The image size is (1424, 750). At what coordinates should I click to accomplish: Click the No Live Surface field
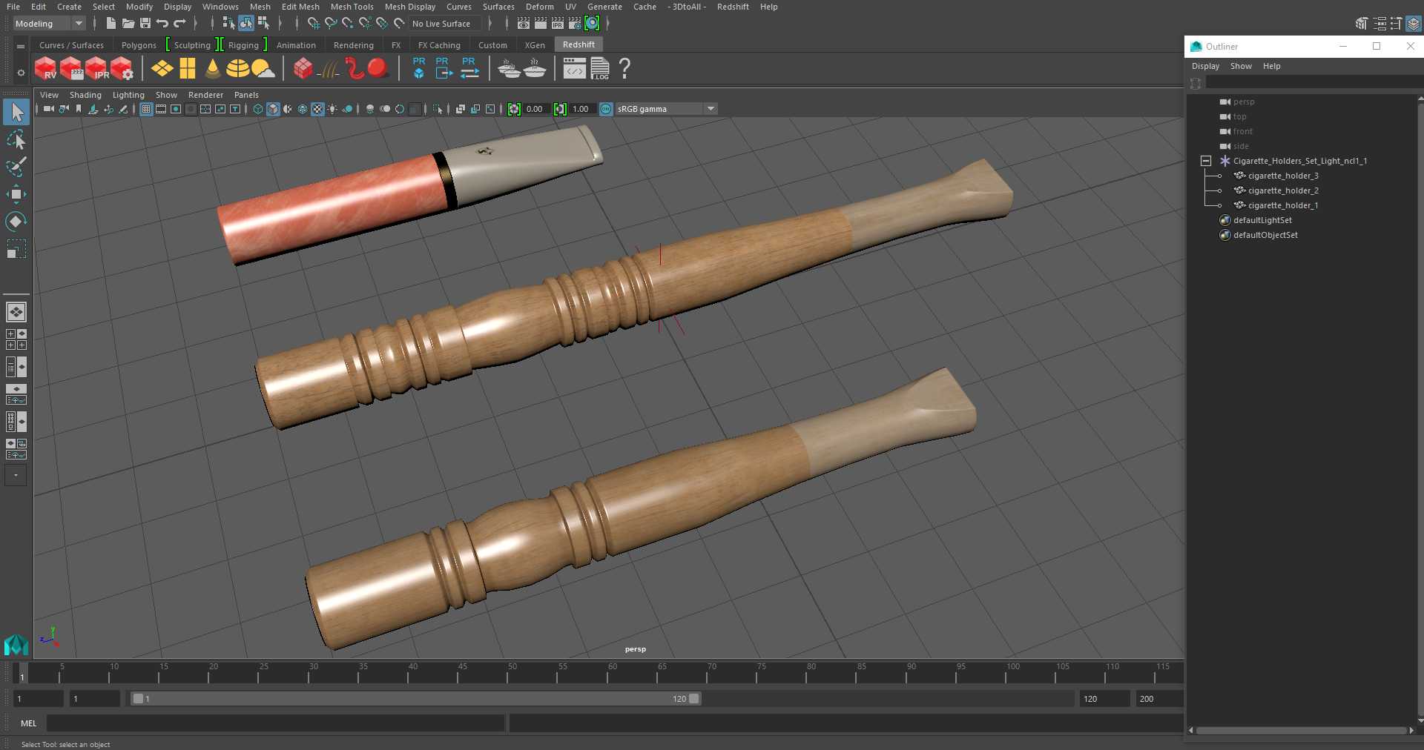click(x=445, y=24)
